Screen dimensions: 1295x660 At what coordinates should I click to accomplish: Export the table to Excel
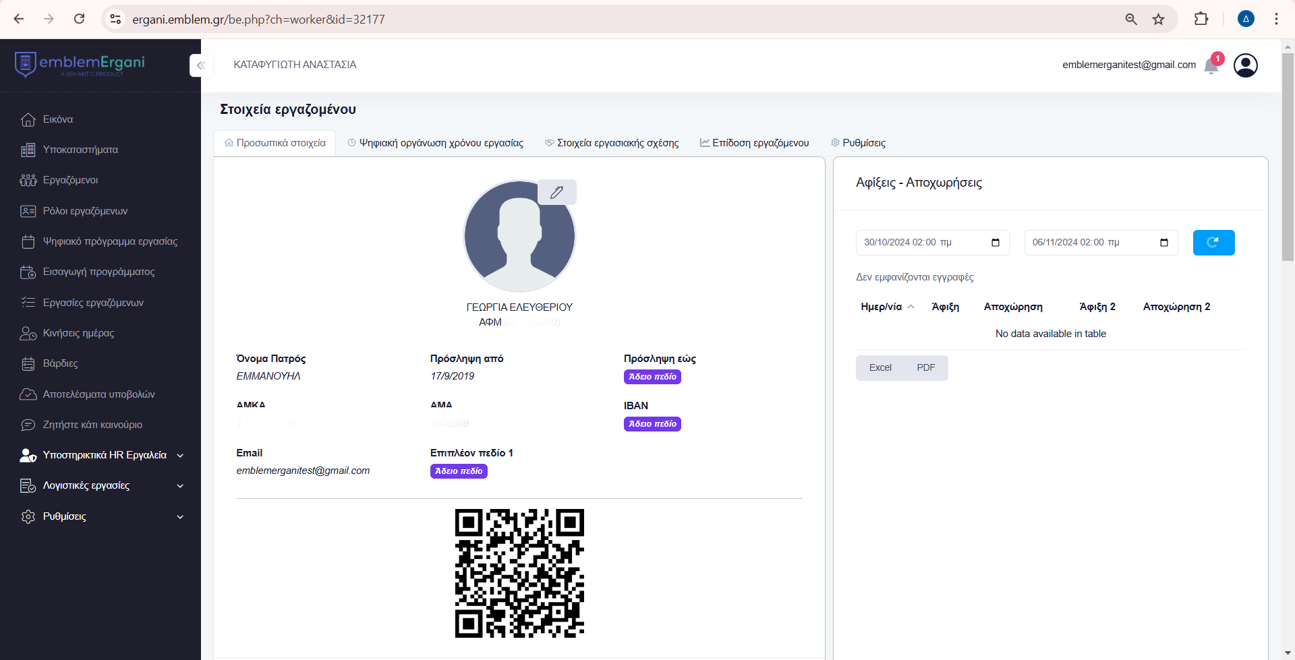(880, 367)
